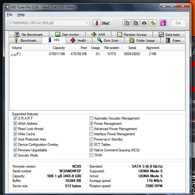Open the Extra tests tab
This screenshot has width=195, height=195.
pos(169,34)
